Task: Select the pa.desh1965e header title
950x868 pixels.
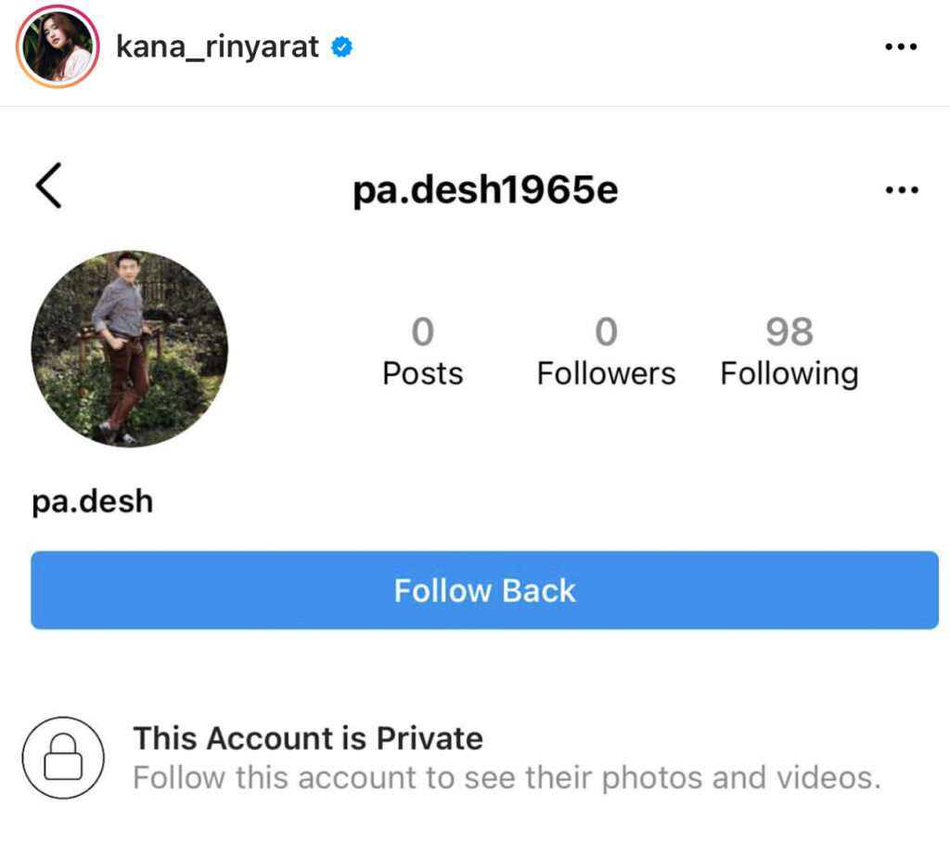Action: point(485,190)
